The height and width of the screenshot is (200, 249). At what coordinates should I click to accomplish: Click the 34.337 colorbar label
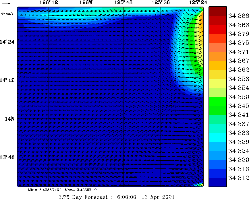coord(239,124)
